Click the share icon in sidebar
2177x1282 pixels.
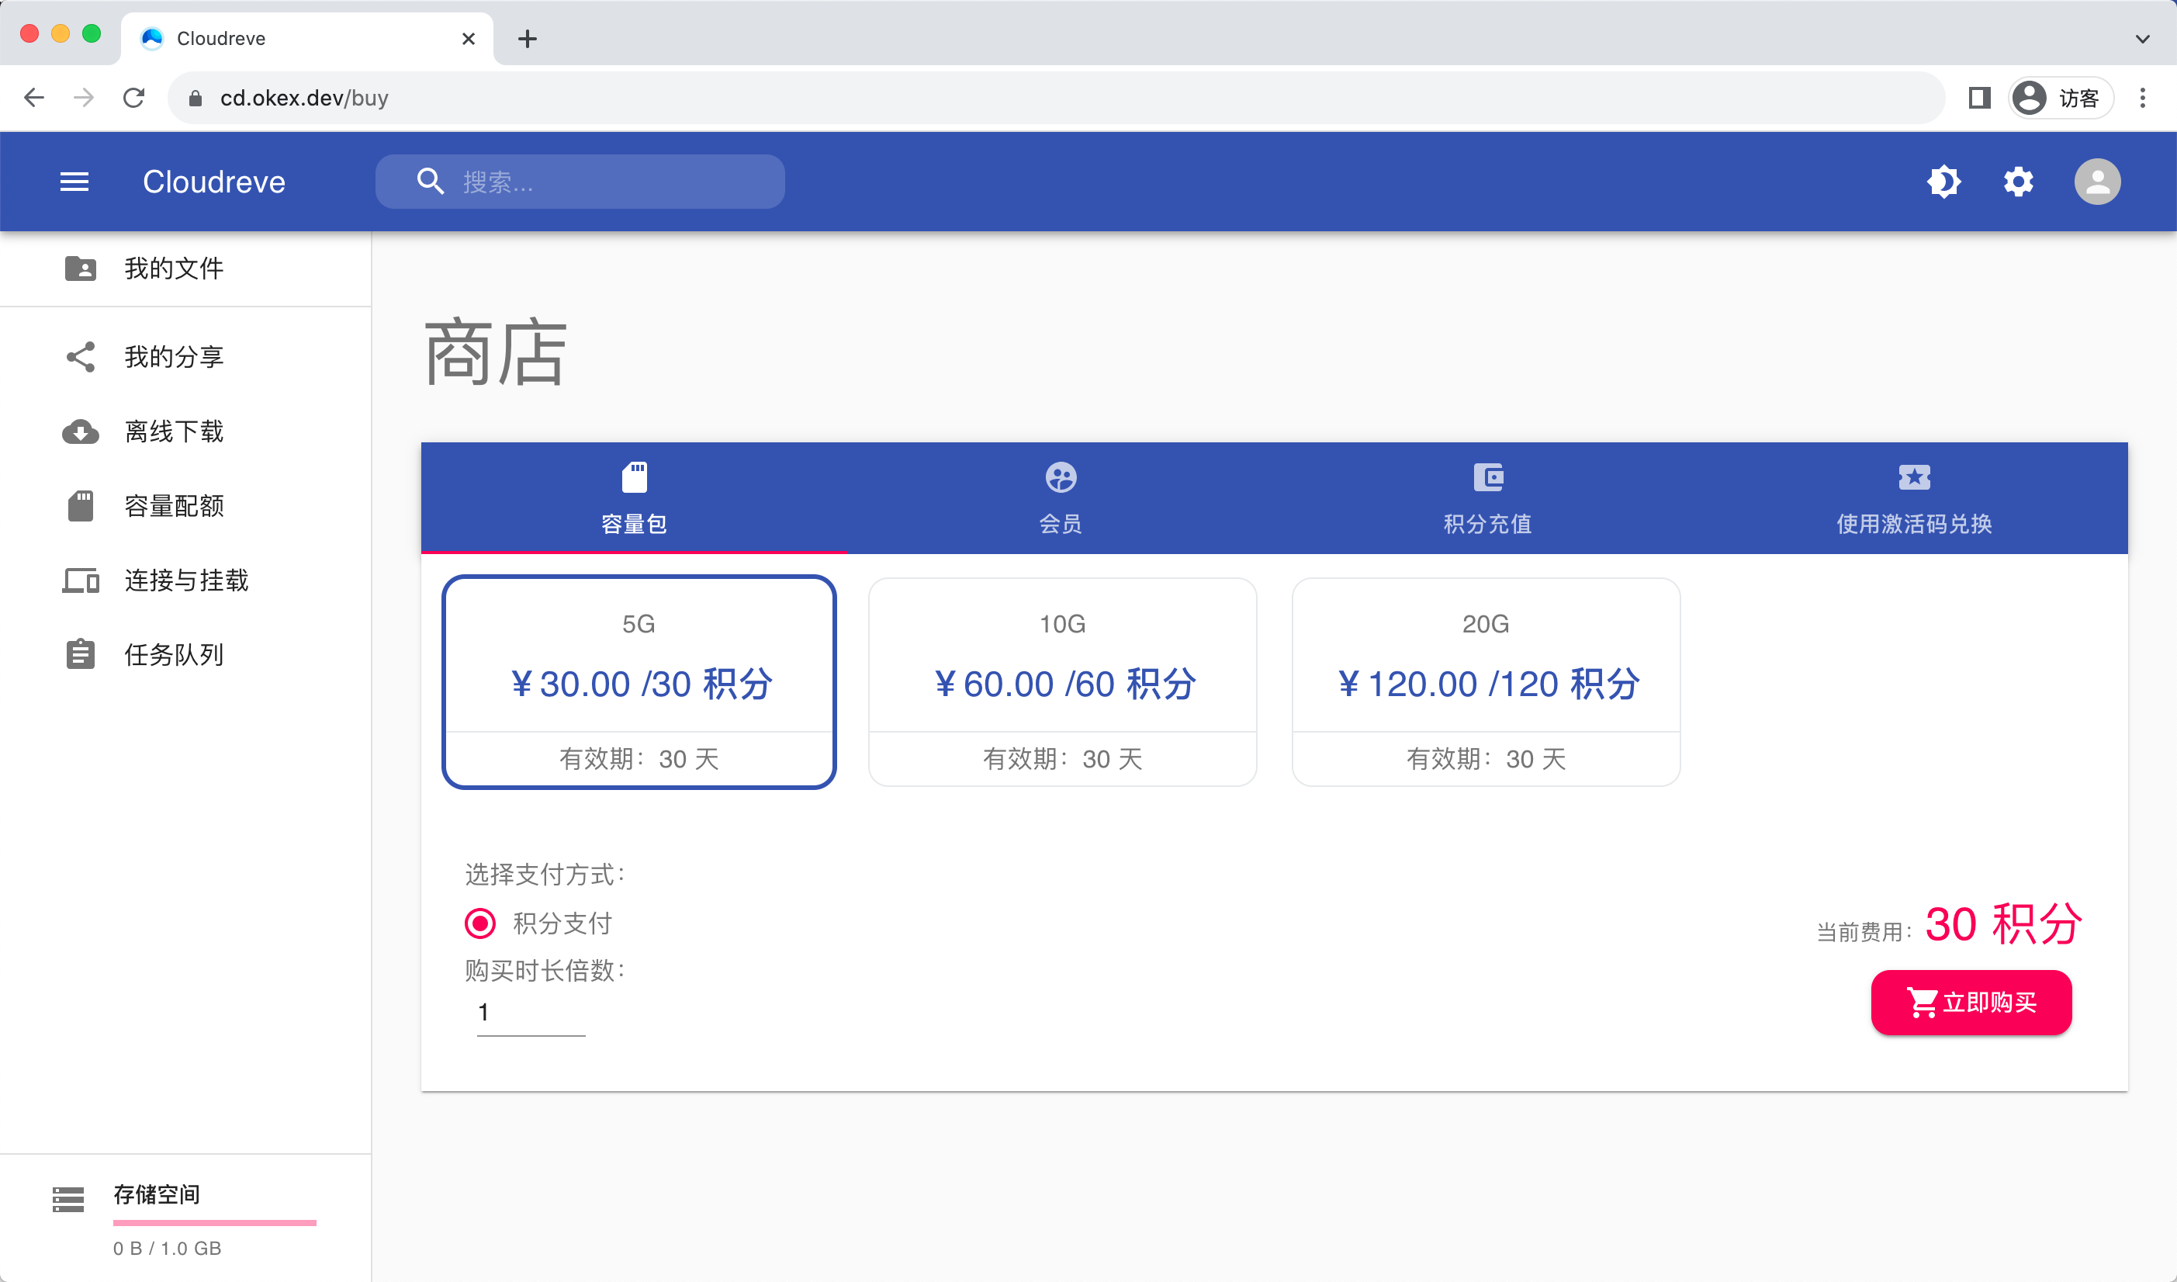(81, 357)
